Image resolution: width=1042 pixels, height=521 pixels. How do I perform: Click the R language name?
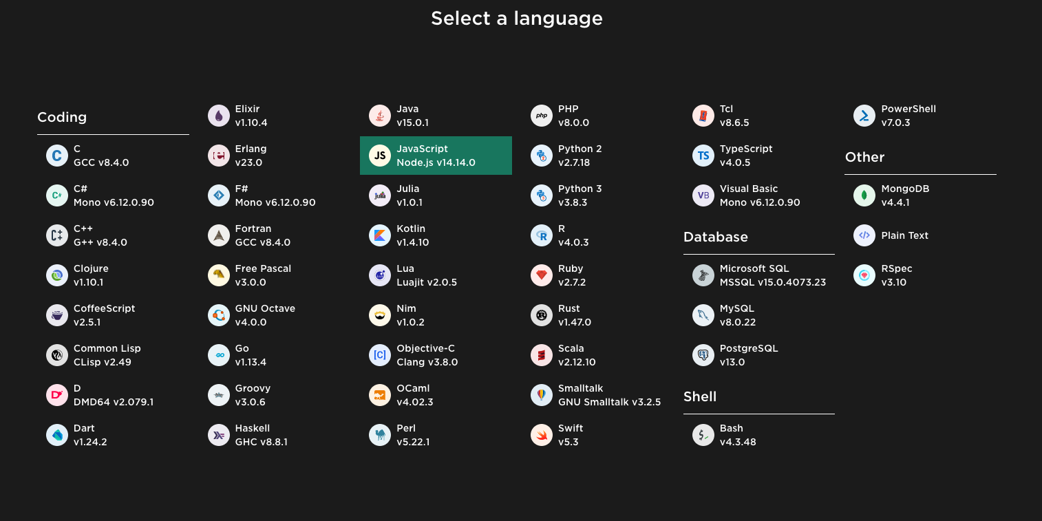point(562,228)
